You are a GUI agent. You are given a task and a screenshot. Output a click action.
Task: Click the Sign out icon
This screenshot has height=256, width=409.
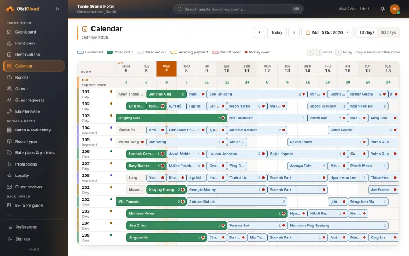tap(10, 239)
